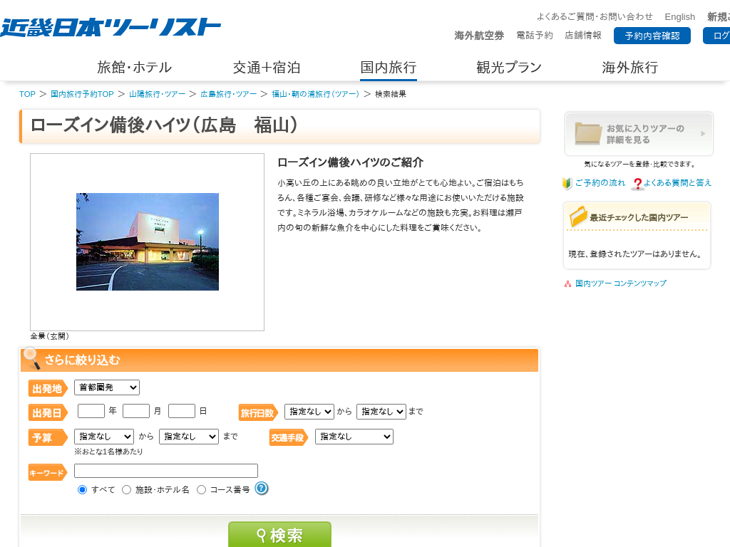The image size is (730, 547).
Task: Click the 店舗情報 link
Action: (x=583, y=36)
